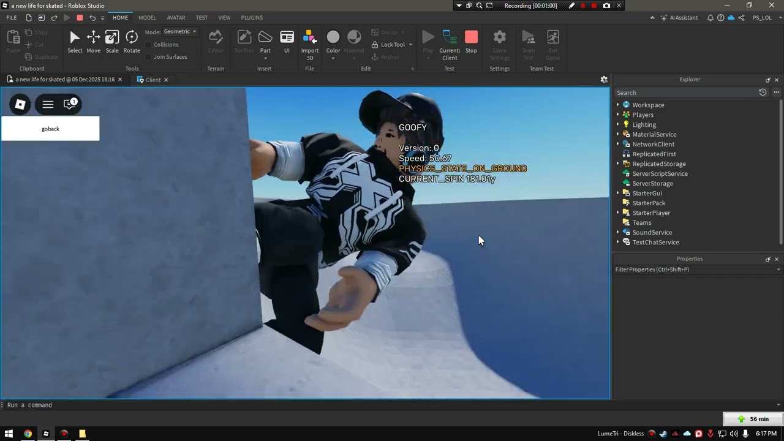Switch to the MODEL ribbon tab
This screenshot has height=441, width=784.
(147, 18)
